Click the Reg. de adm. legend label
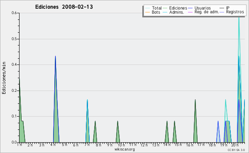The height and width of the screenshot is (153, 249). 207,12
